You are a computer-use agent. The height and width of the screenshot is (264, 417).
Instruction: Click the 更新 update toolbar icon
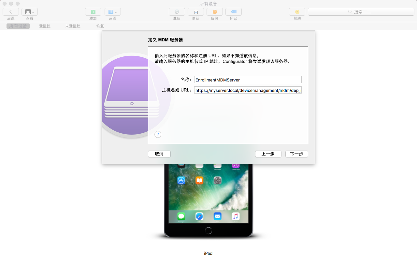(196, 12)
